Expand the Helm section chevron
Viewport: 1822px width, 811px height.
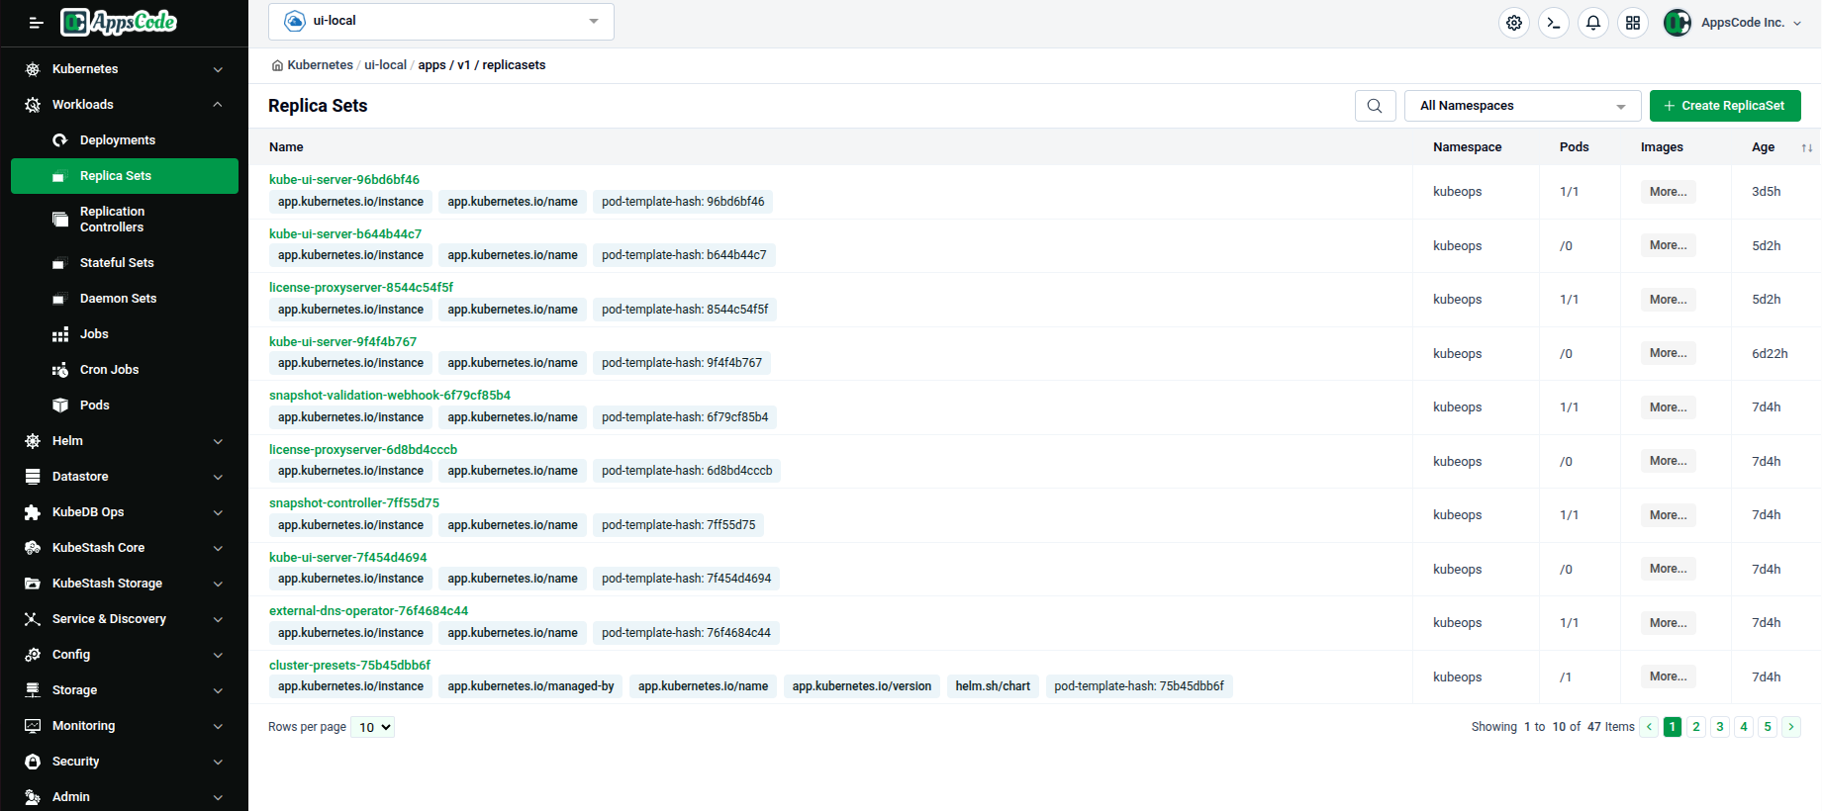(218, 441)
